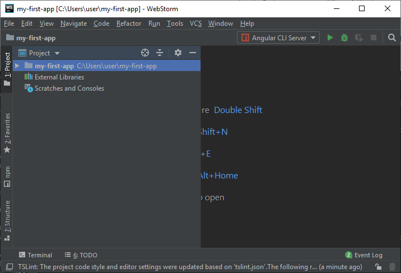Open the File menu

[x=9, y=23]
